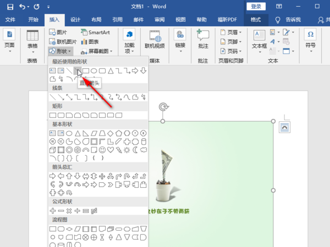Select the triangle in recently used shapes

tap(111, 71)
